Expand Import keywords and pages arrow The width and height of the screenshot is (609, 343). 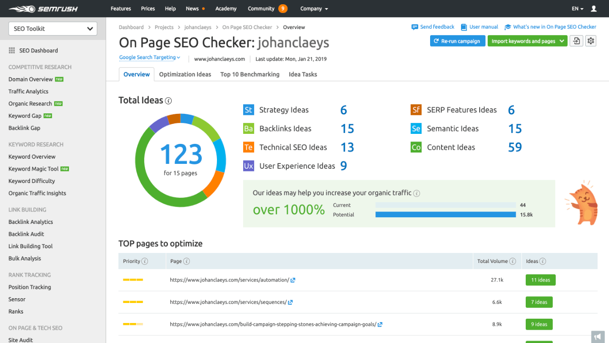pos(562,41)
